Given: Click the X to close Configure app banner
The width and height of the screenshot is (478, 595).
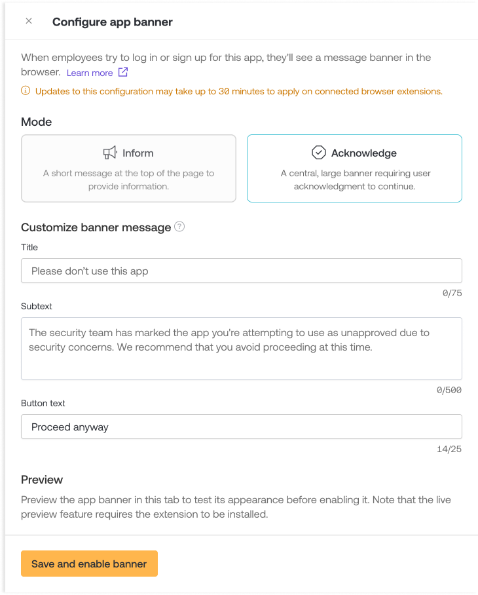Looking at the screenshot, I should click(x=28, y=20).
